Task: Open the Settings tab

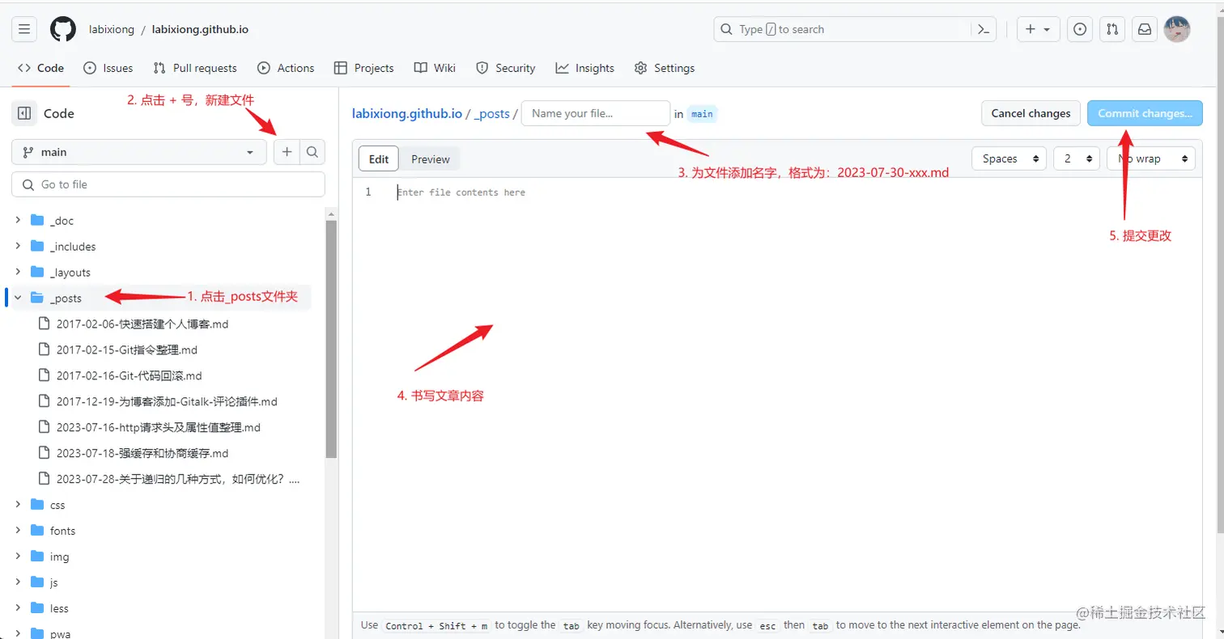Action: 665,68
